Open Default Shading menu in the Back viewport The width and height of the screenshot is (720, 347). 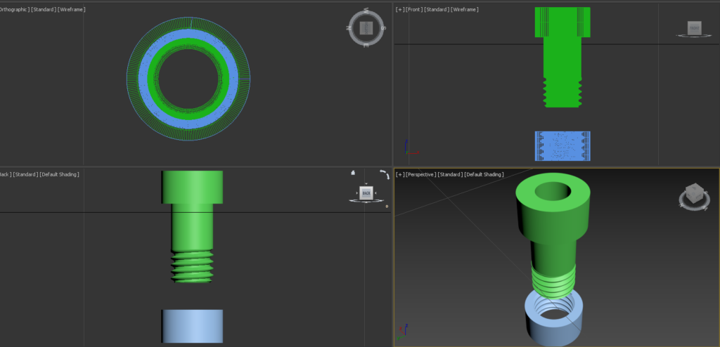[x=59, y=174]
